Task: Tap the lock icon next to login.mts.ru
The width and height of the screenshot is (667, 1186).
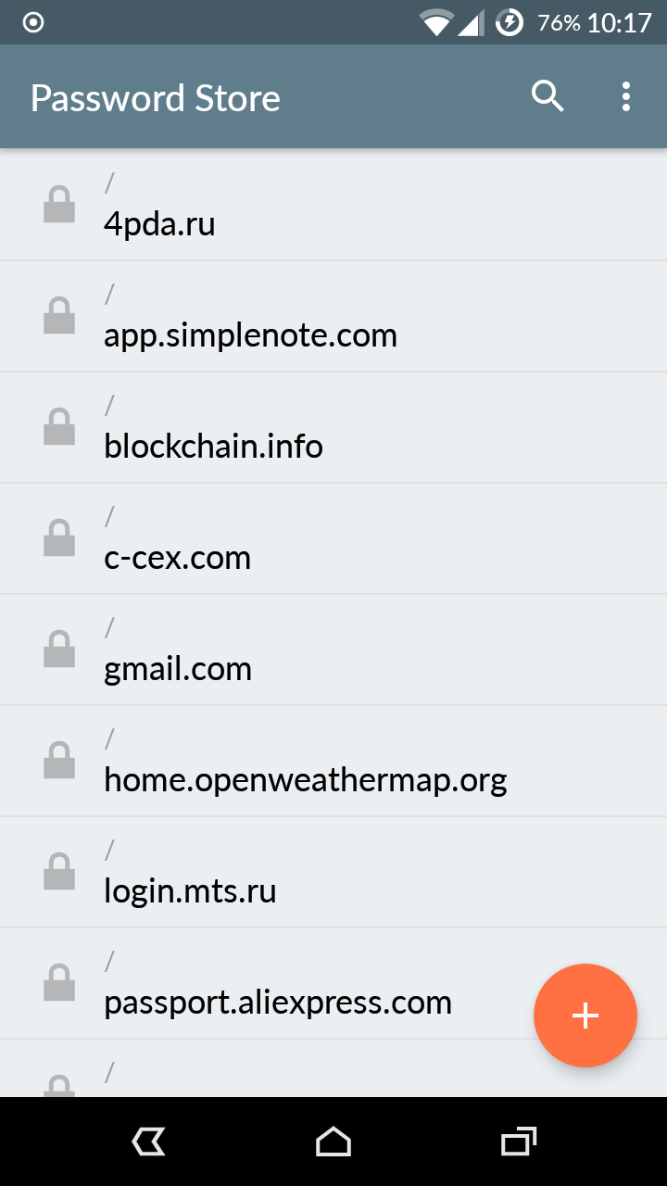Action: [59, 872]
